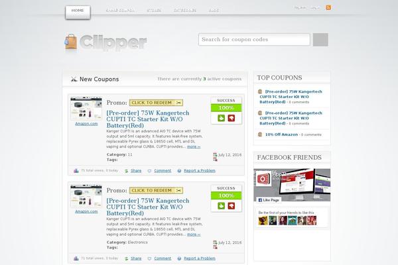Image resolution: width=398 pixels, height=265 pixels.
Task: Vote thumbs up on the Category 11 coupon
Action: click(x=221, y=118)
